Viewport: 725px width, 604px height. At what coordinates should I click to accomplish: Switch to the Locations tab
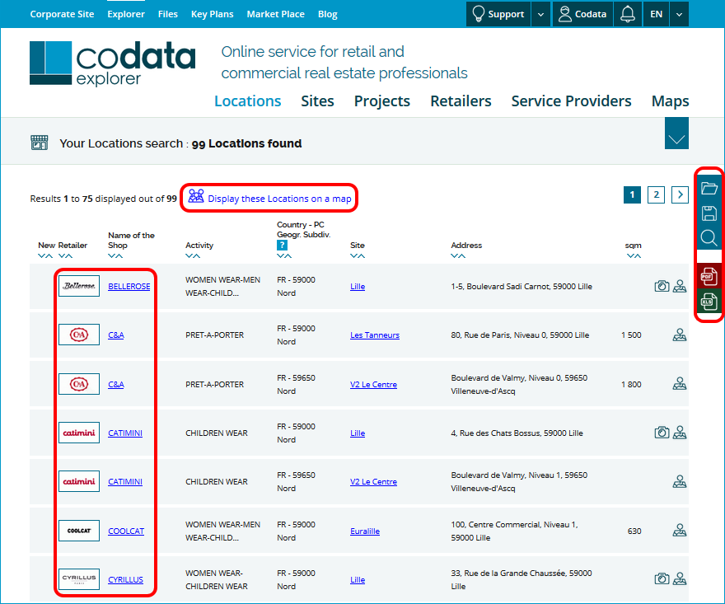coord(247,101)
